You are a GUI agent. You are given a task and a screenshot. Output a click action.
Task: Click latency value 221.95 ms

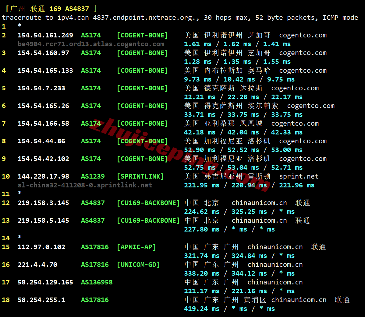pyautogui.click(x=202, y=186)
